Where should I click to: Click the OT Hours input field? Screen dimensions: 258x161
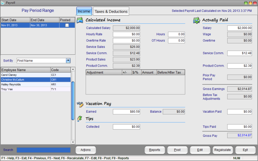176,41
